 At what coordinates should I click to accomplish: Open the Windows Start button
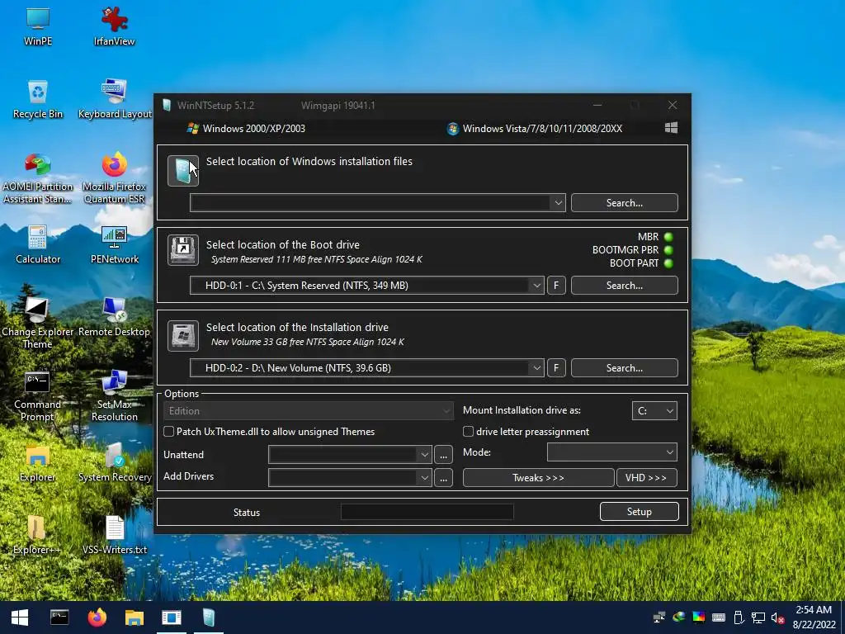(x=20, y=617)
